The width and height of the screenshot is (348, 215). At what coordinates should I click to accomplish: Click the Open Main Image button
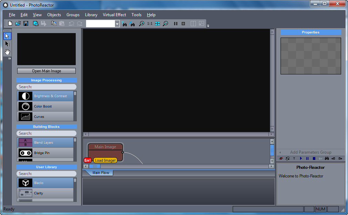click(46, 71)
